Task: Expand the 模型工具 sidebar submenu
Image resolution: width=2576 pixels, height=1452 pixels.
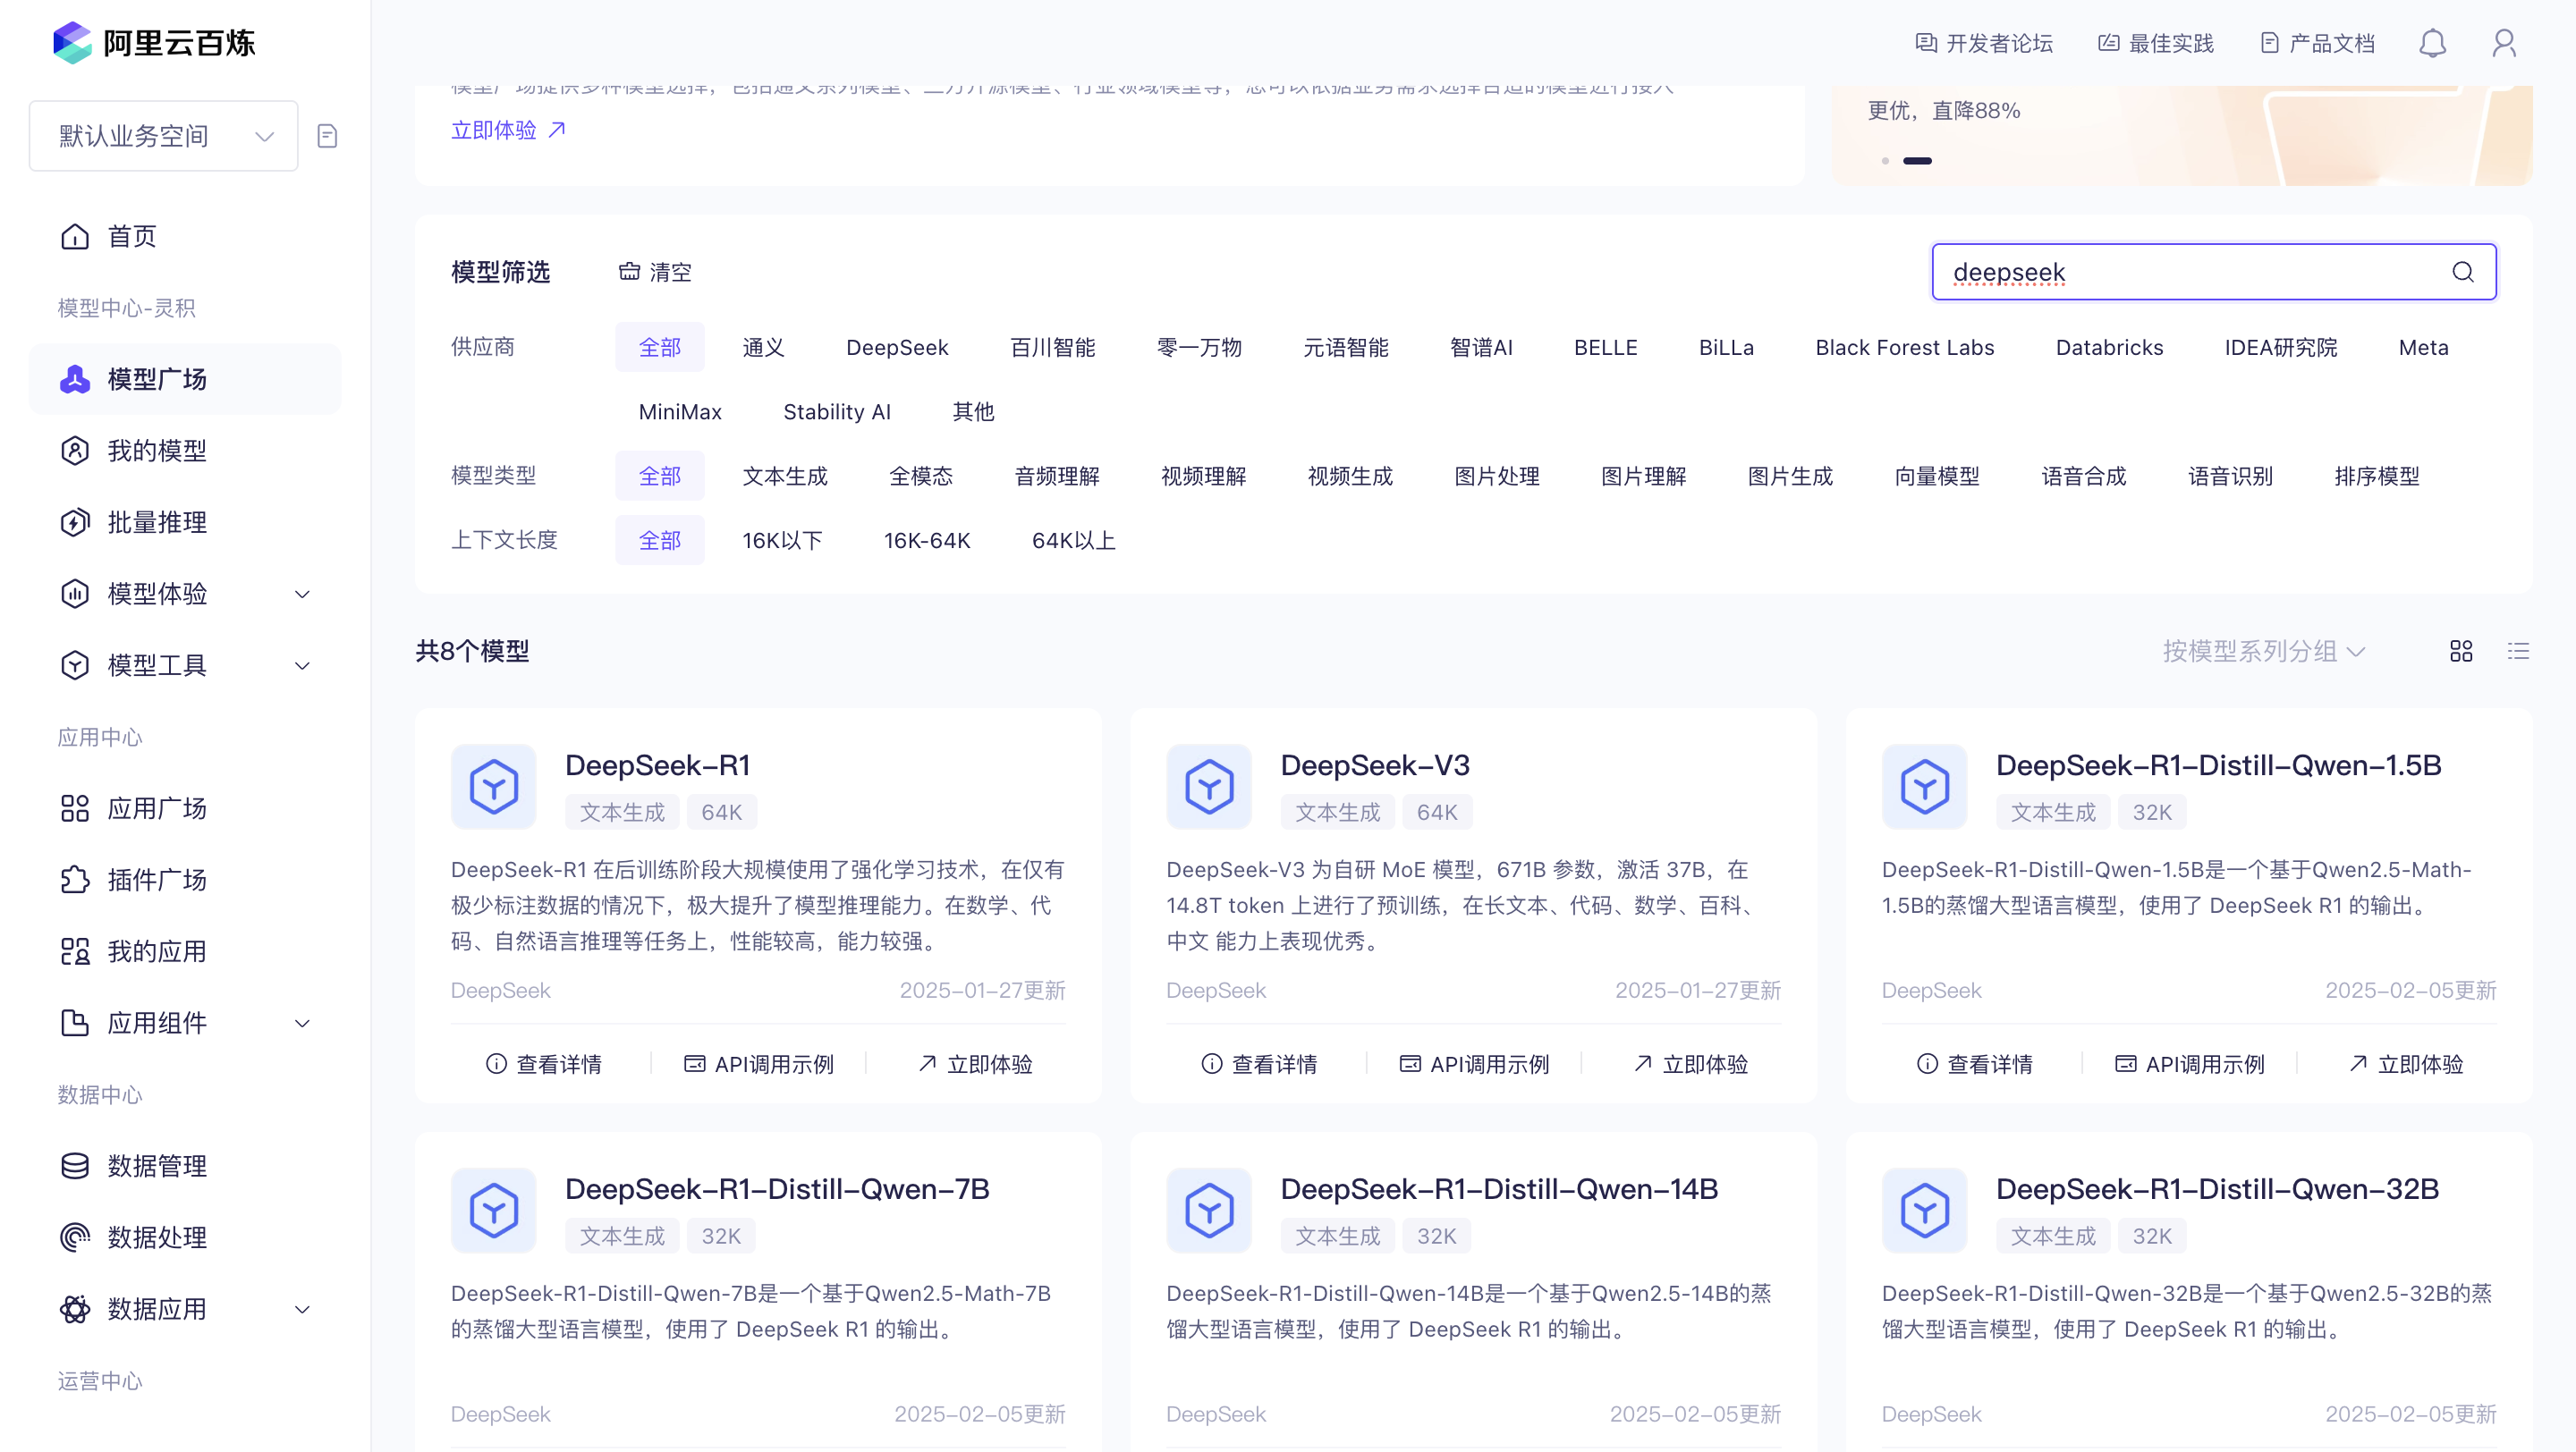Action: 302,665
